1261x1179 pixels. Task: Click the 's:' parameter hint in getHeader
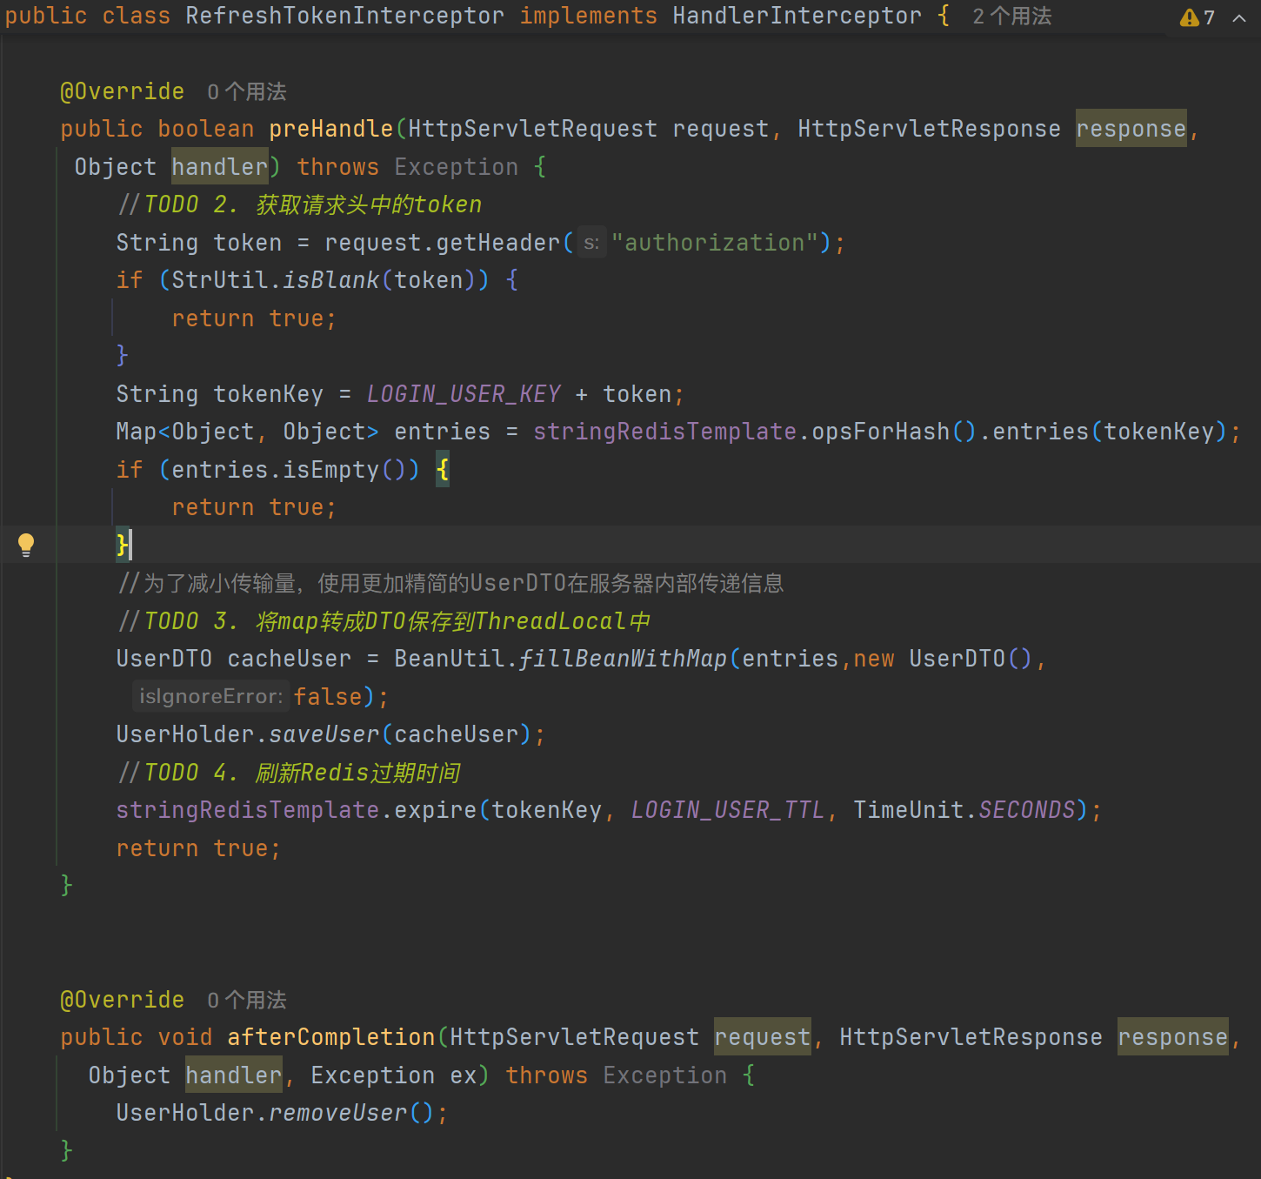pyautogui.click(x=591, y=243)
